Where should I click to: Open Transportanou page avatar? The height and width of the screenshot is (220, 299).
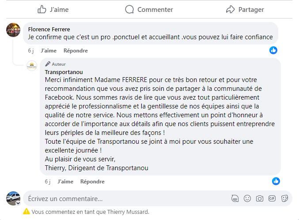point(32,66)
